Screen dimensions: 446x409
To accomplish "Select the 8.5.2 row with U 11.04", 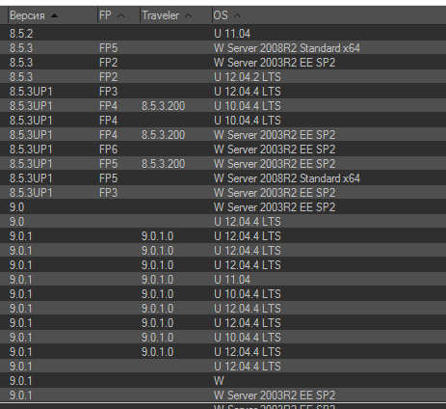I will coord(223,34).
